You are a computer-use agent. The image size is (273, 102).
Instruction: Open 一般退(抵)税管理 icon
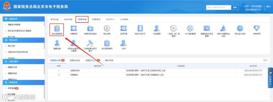point(173,28)
